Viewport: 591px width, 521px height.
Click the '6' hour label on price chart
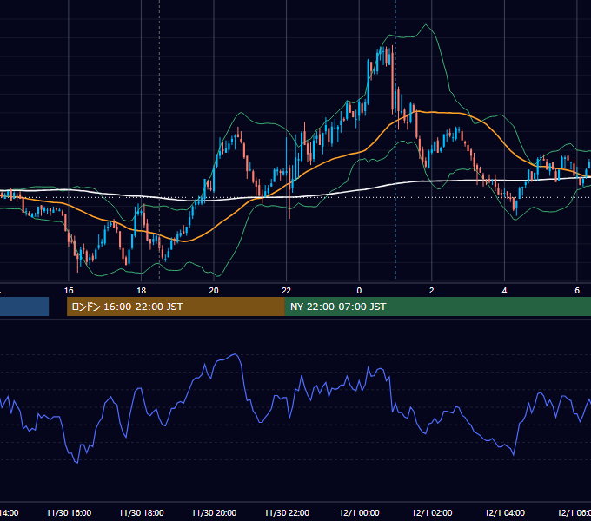coord(577,291)
